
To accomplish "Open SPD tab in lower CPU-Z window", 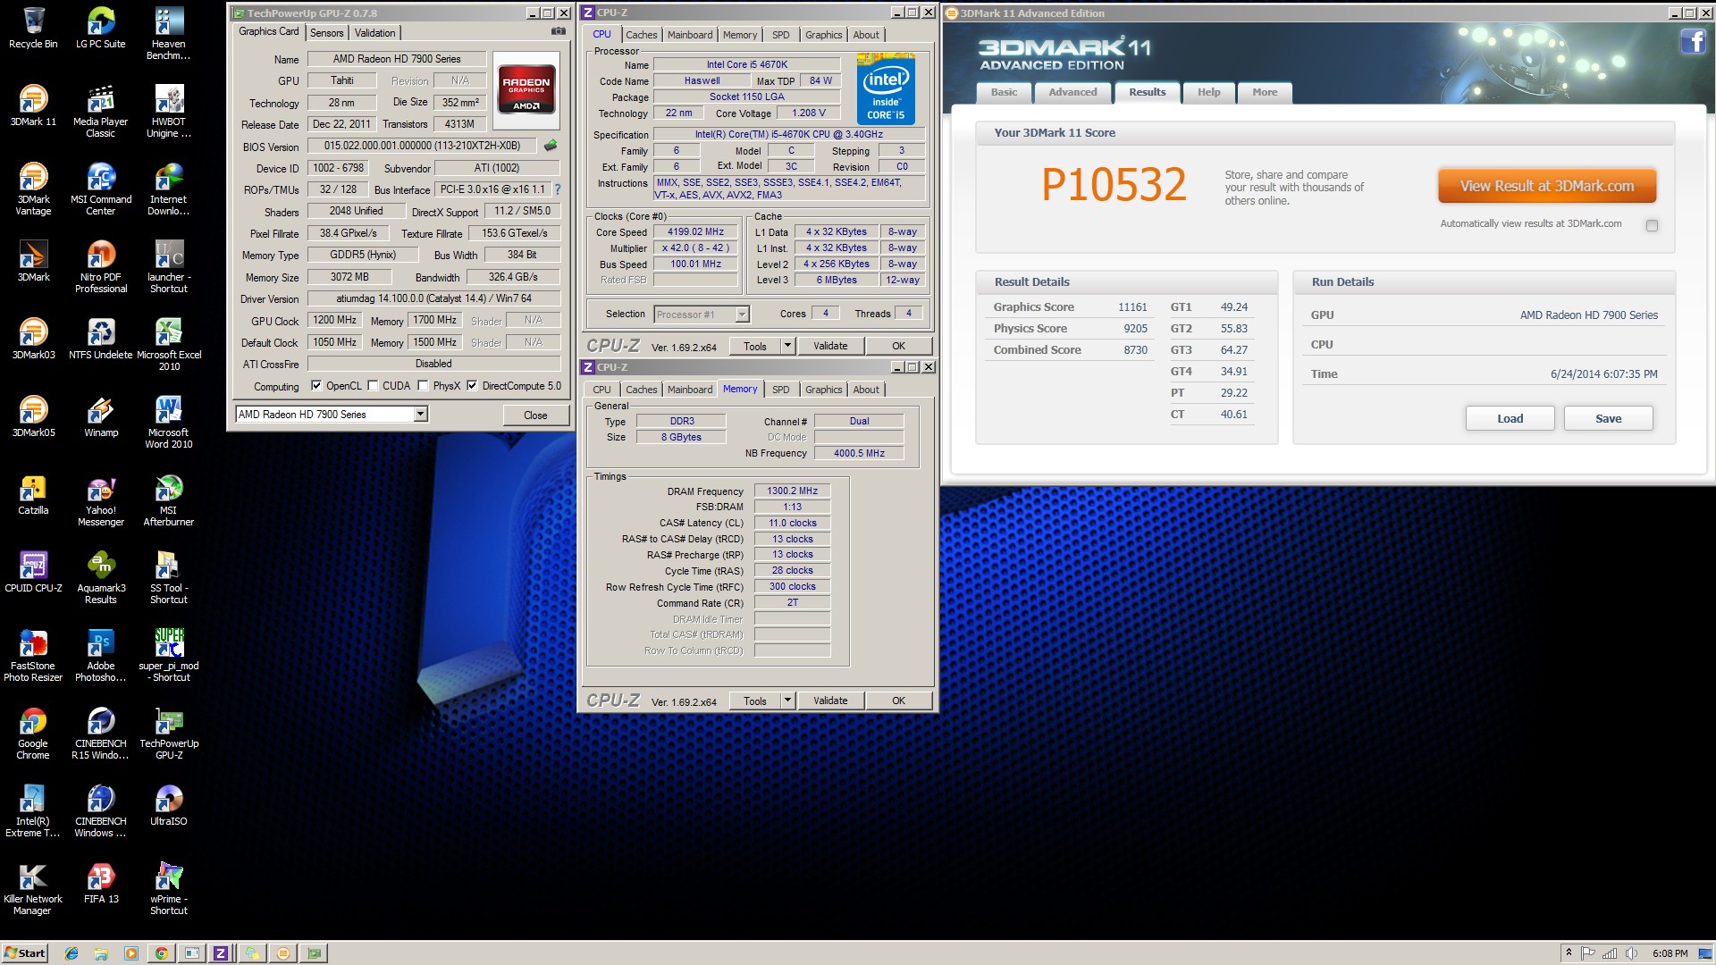I will 781,390.
